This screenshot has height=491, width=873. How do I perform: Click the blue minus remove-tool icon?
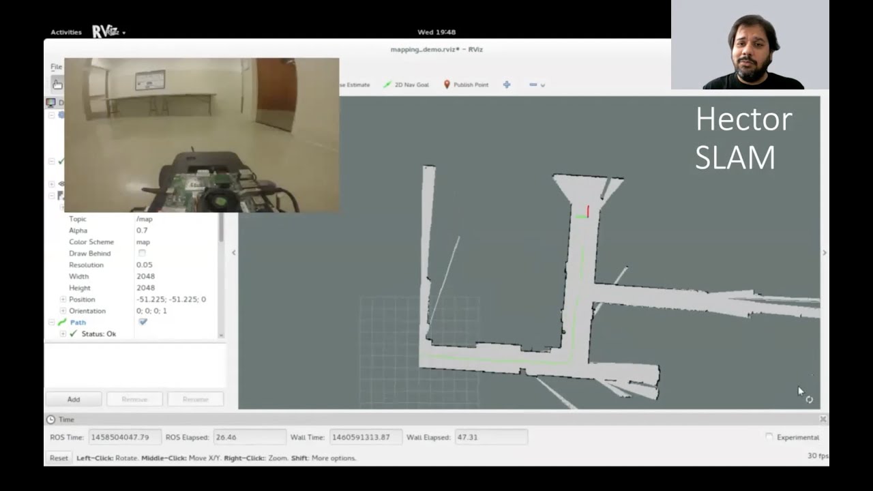tap(533, 85)
